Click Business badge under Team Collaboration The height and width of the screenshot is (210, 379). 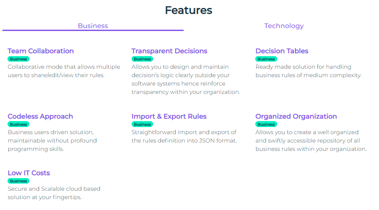tap(18, 59)
